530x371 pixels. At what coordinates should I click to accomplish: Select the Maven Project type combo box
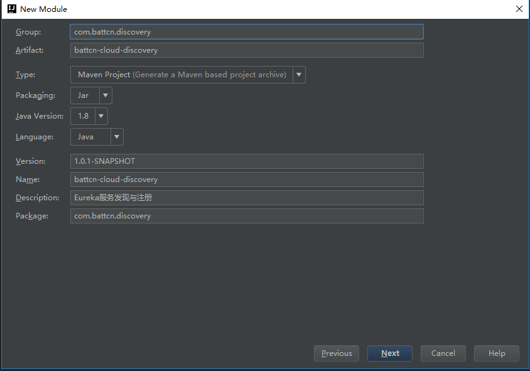[x=181, y=75]
